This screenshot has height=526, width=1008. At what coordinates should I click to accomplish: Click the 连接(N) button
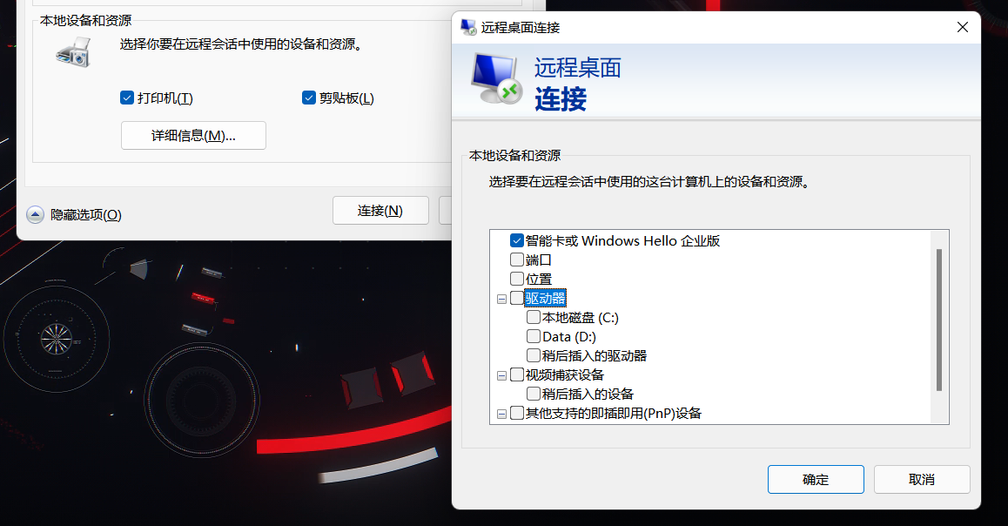[380, 210]
